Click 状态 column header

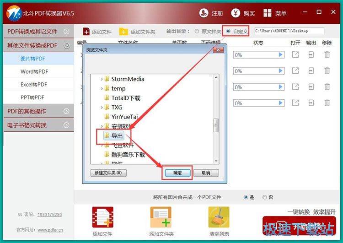point(258,43)
